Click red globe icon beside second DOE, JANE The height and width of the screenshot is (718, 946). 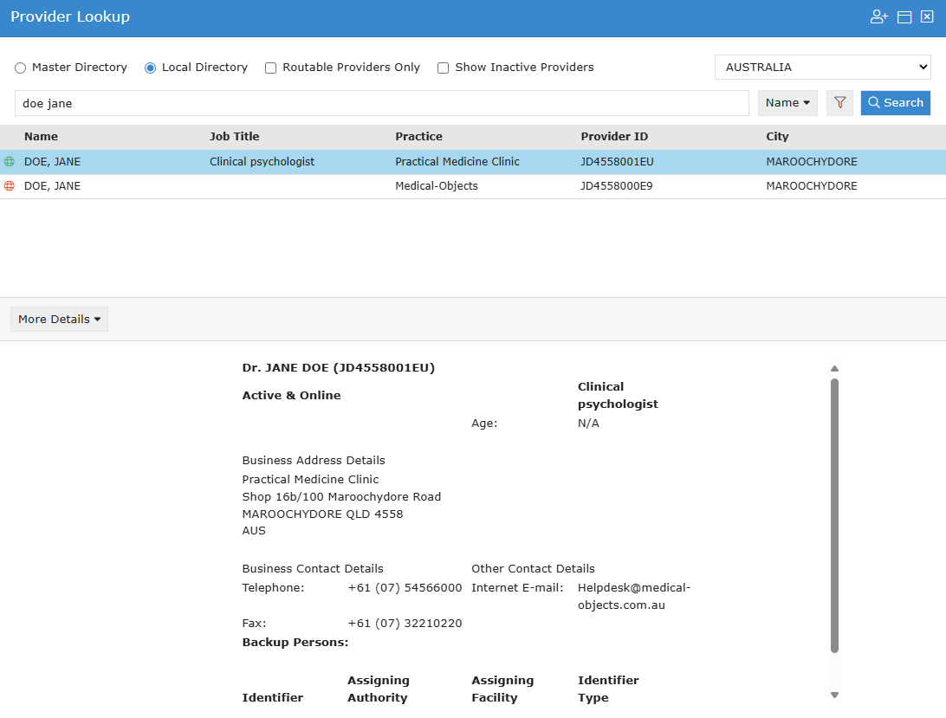pos(10,186)
